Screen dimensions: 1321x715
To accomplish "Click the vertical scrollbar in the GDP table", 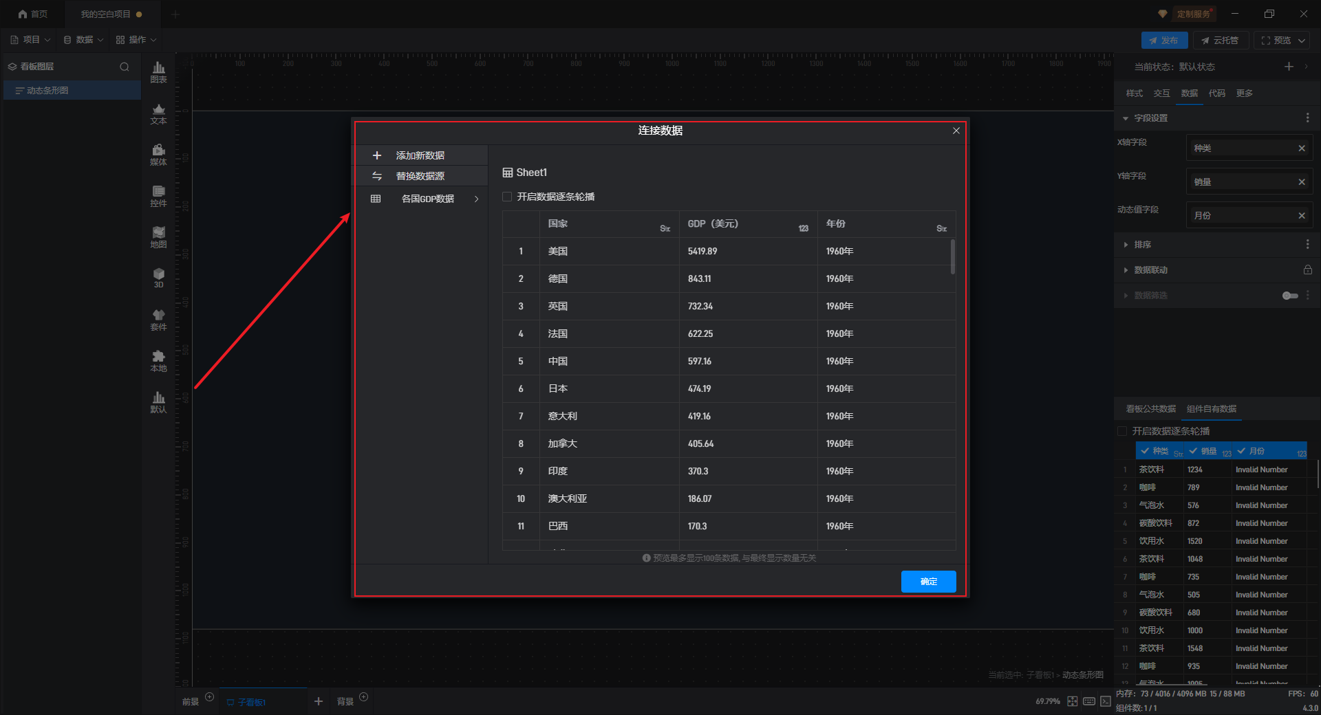I will point(953,256).
